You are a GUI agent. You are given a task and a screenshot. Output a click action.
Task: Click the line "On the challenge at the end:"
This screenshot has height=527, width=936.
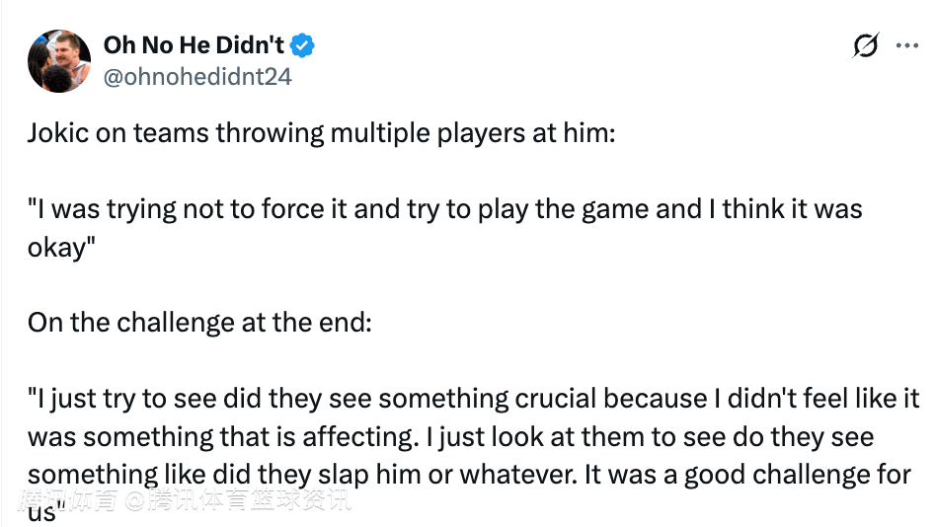[x=199, y=323]
